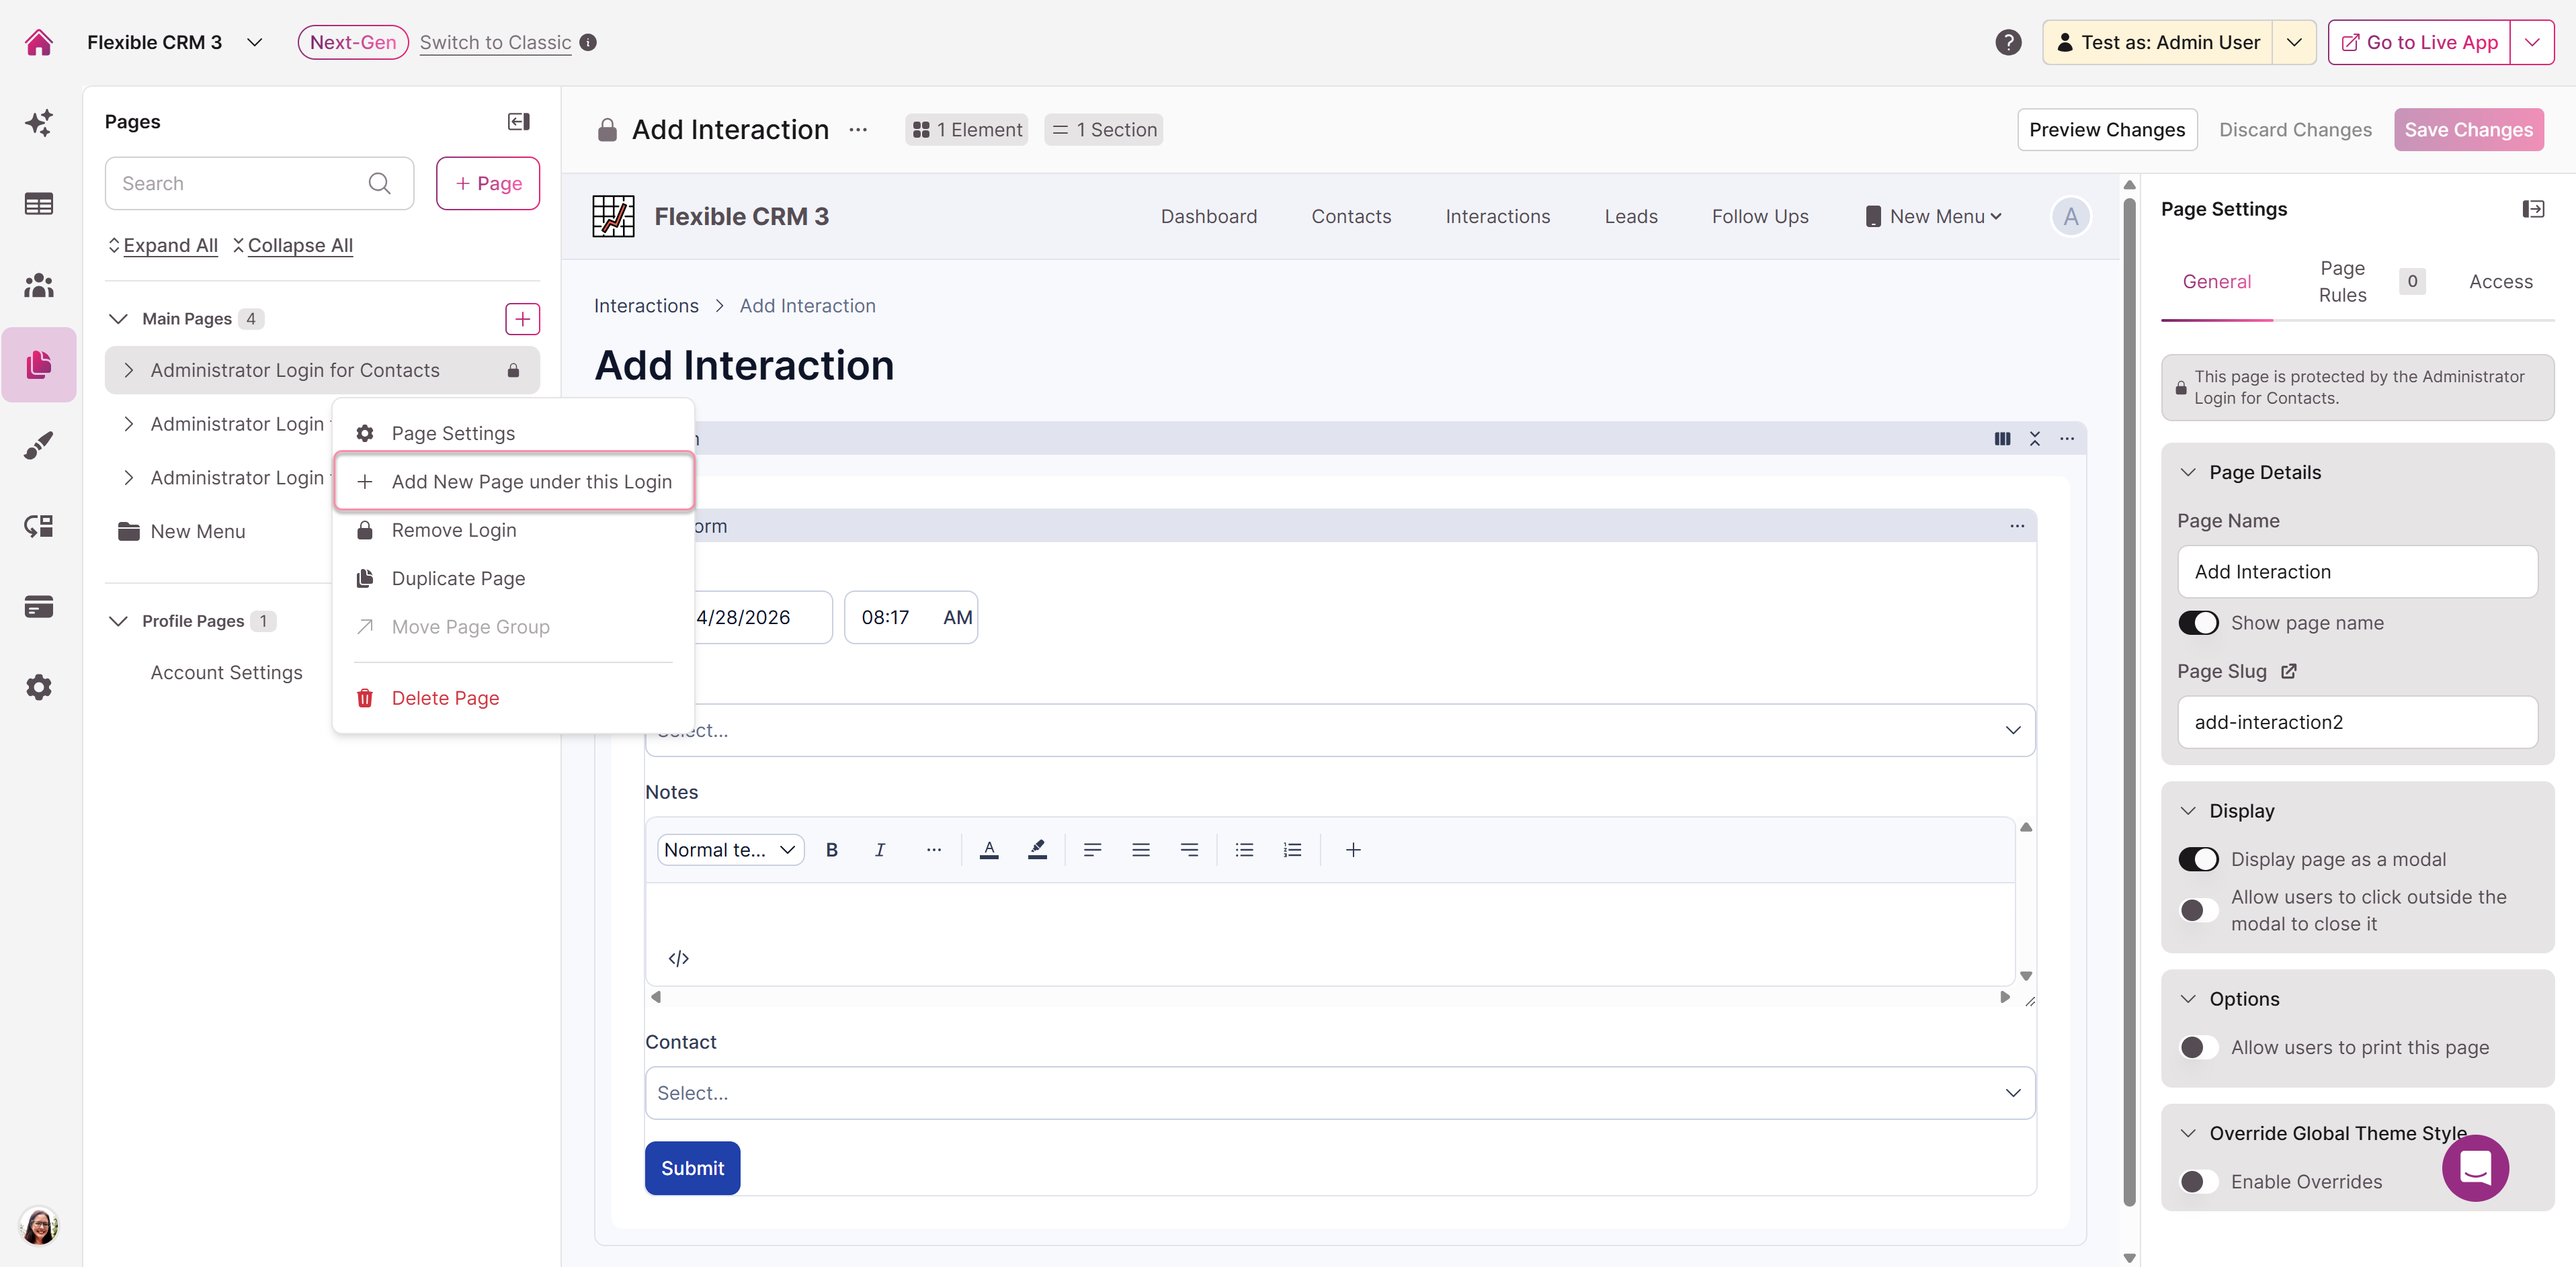Collapse the Pages panel icon
The width and height of the screenshot is (2576, 1267).
pos(518,122)
